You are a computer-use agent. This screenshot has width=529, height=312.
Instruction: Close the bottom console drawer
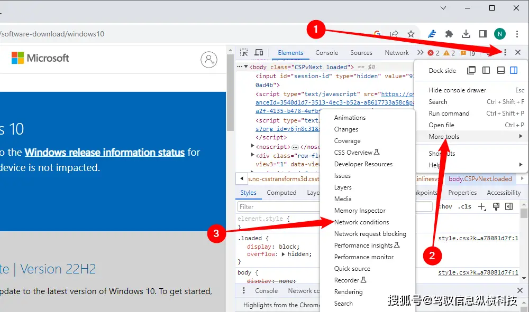coord(520,290)
